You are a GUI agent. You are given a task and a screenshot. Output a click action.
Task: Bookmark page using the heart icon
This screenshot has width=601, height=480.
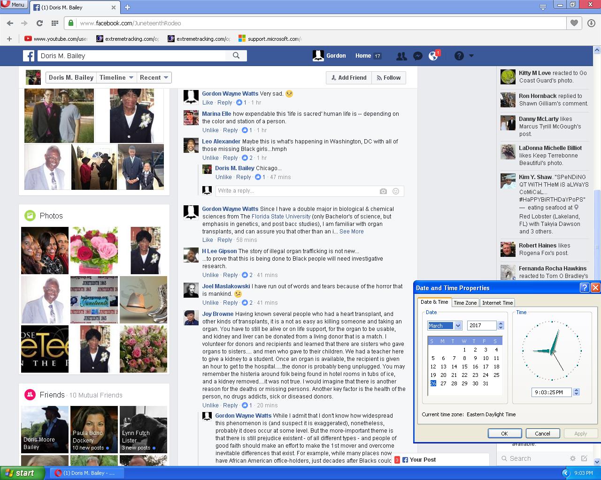(574, 23)
